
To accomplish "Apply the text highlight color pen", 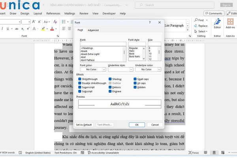I will [43, 29].
